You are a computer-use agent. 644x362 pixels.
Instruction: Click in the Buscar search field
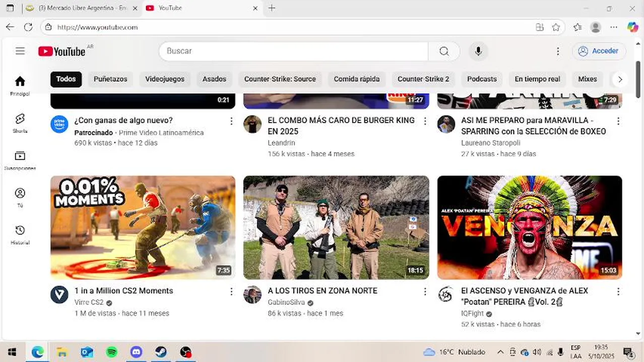293,51
